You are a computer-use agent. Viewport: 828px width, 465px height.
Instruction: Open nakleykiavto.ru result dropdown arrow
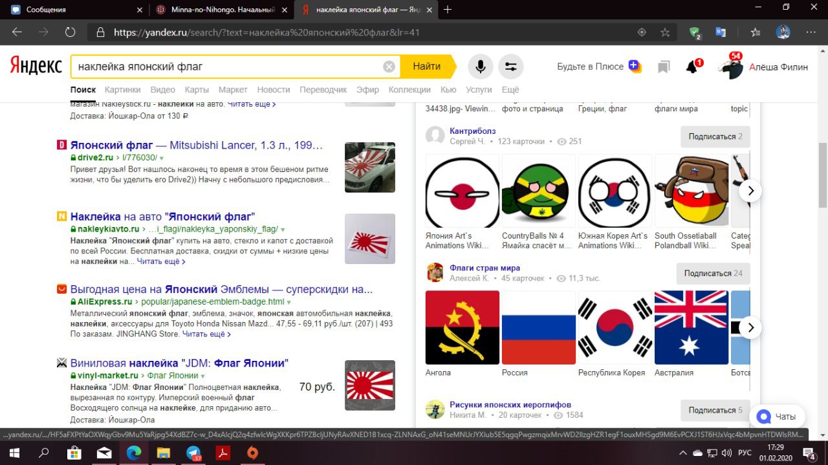point(283,230)
